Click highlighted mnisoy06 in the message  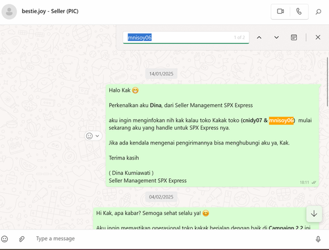281,121
